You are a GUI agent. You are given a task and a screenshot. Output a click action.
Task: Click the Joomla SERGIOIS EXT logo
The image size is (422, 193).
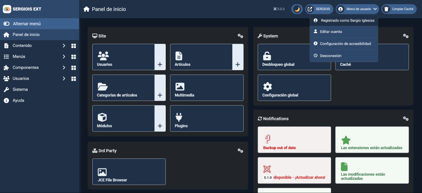22,9
